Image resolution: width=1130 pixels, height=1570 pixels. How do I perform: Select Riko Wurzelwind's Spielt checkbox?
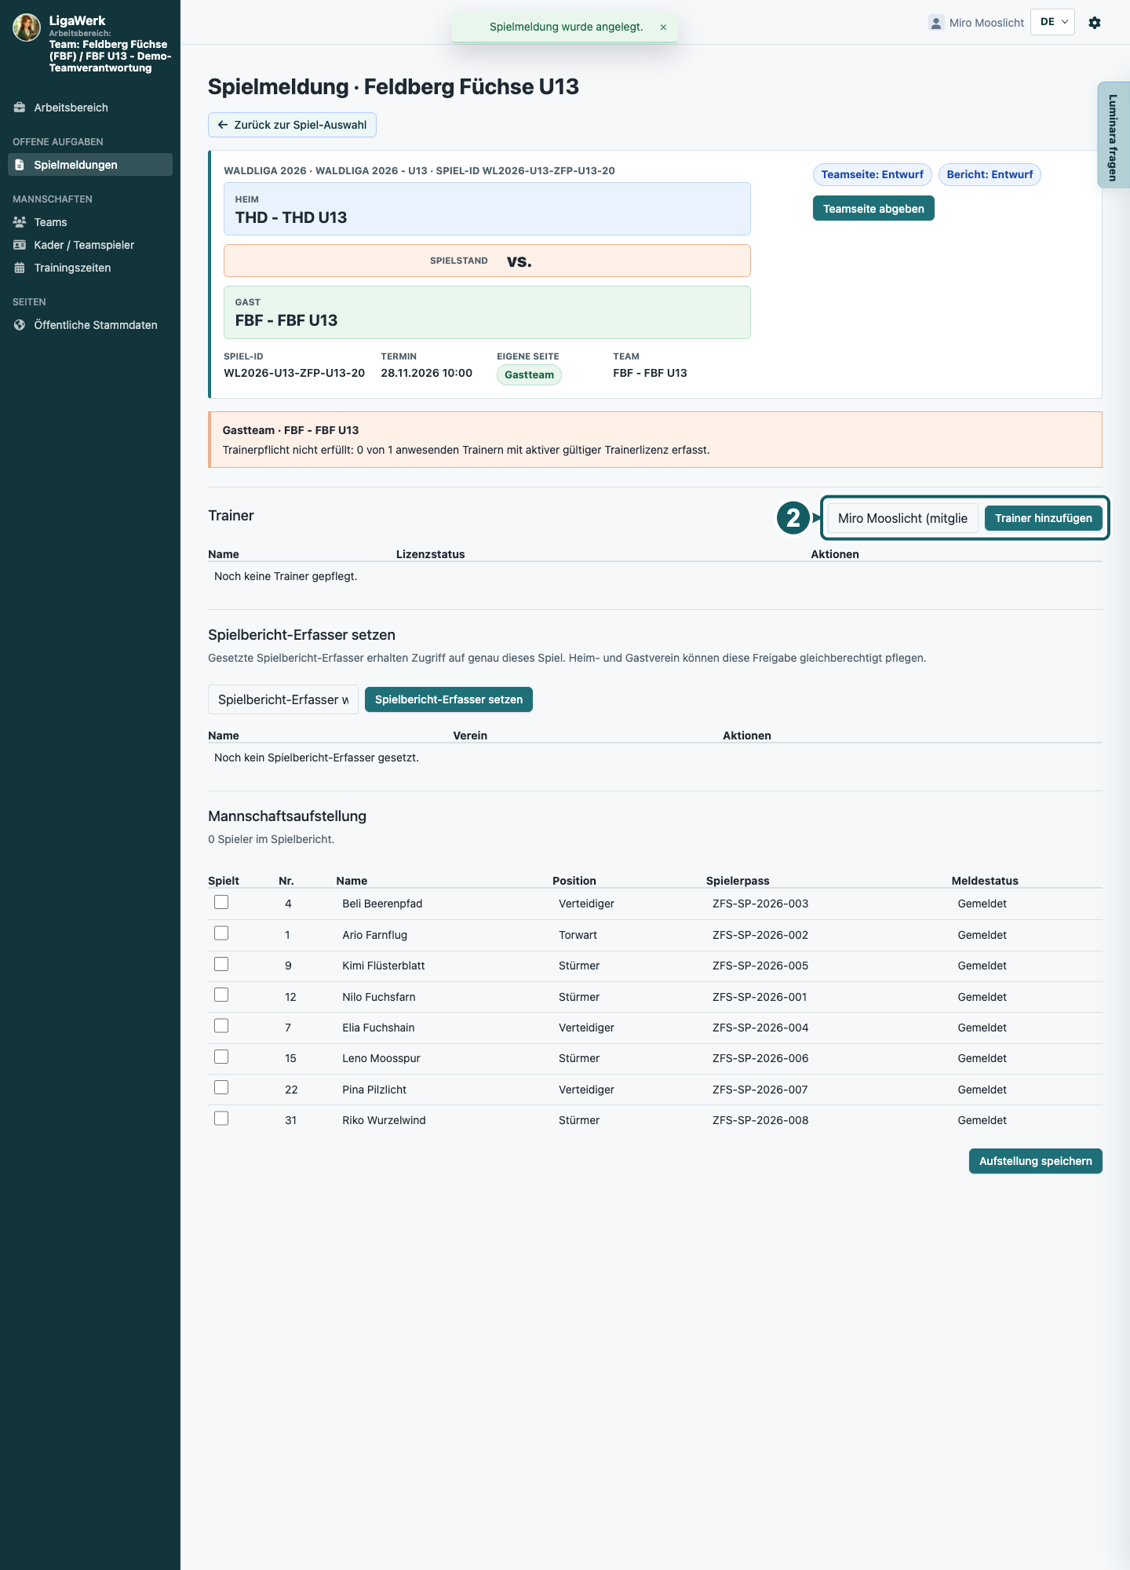(221, 1119)
